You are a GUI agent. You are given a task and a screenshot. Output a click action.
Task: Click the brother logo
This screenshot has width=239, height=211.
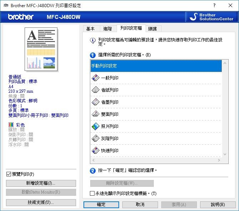point(21,17)
